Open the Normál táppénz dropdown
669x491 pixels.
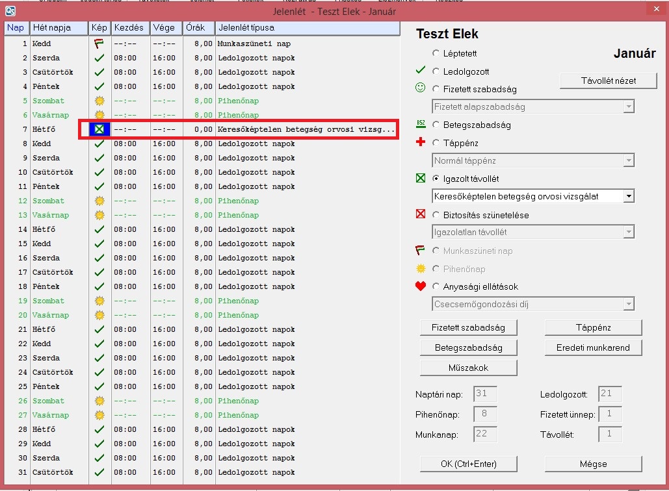(x=628, y=160)
